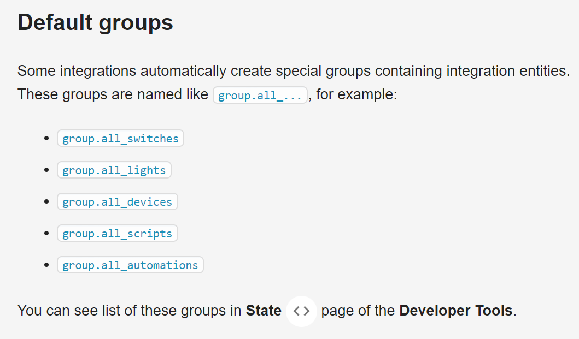
Task: Click the bullet before group.all_automations
Action: [x=46, y=265]
